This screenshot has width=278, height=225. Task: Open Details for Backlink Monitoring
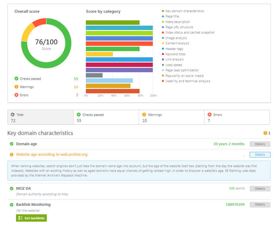tap(260, 205)
